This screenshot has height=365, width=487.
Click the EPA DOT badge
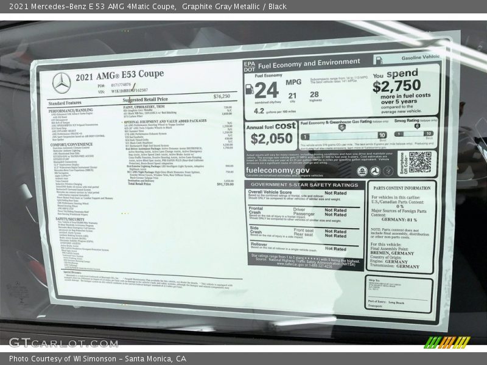click(249, 66)
